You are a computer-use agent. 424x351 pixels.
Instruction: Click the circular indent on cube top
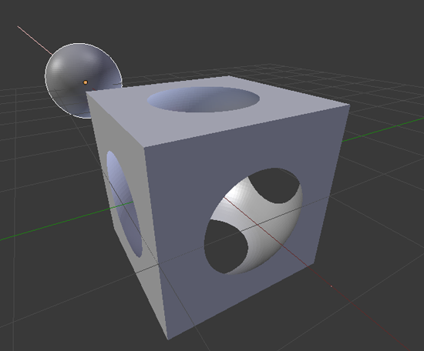204,99
